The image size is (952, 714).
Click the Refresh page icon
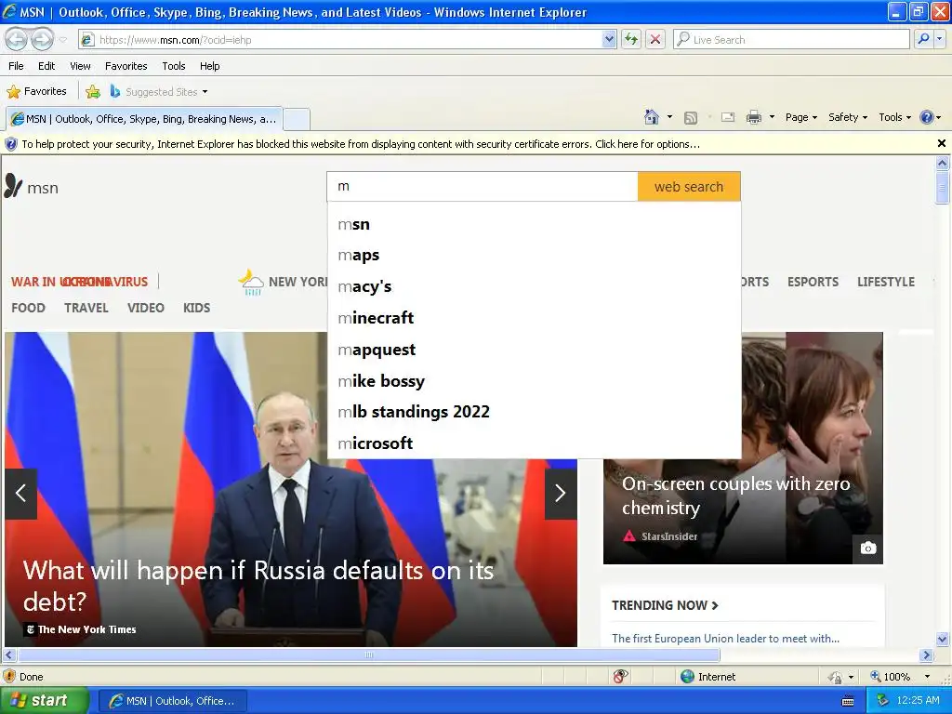631,40
